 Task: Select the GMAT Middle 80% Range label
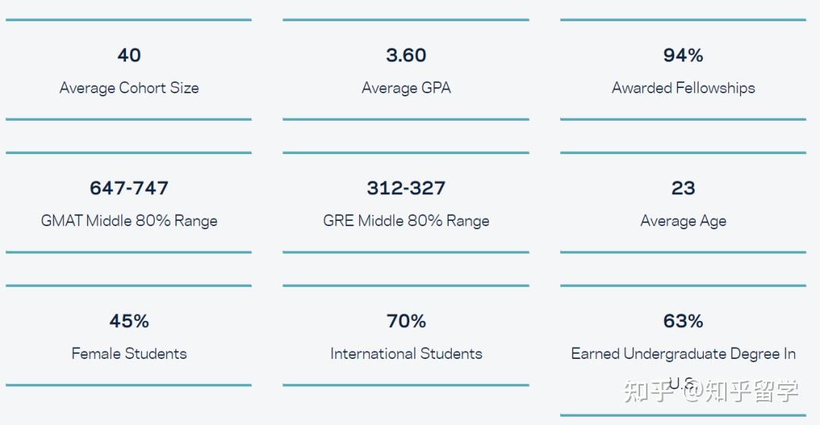pos(129,221)
